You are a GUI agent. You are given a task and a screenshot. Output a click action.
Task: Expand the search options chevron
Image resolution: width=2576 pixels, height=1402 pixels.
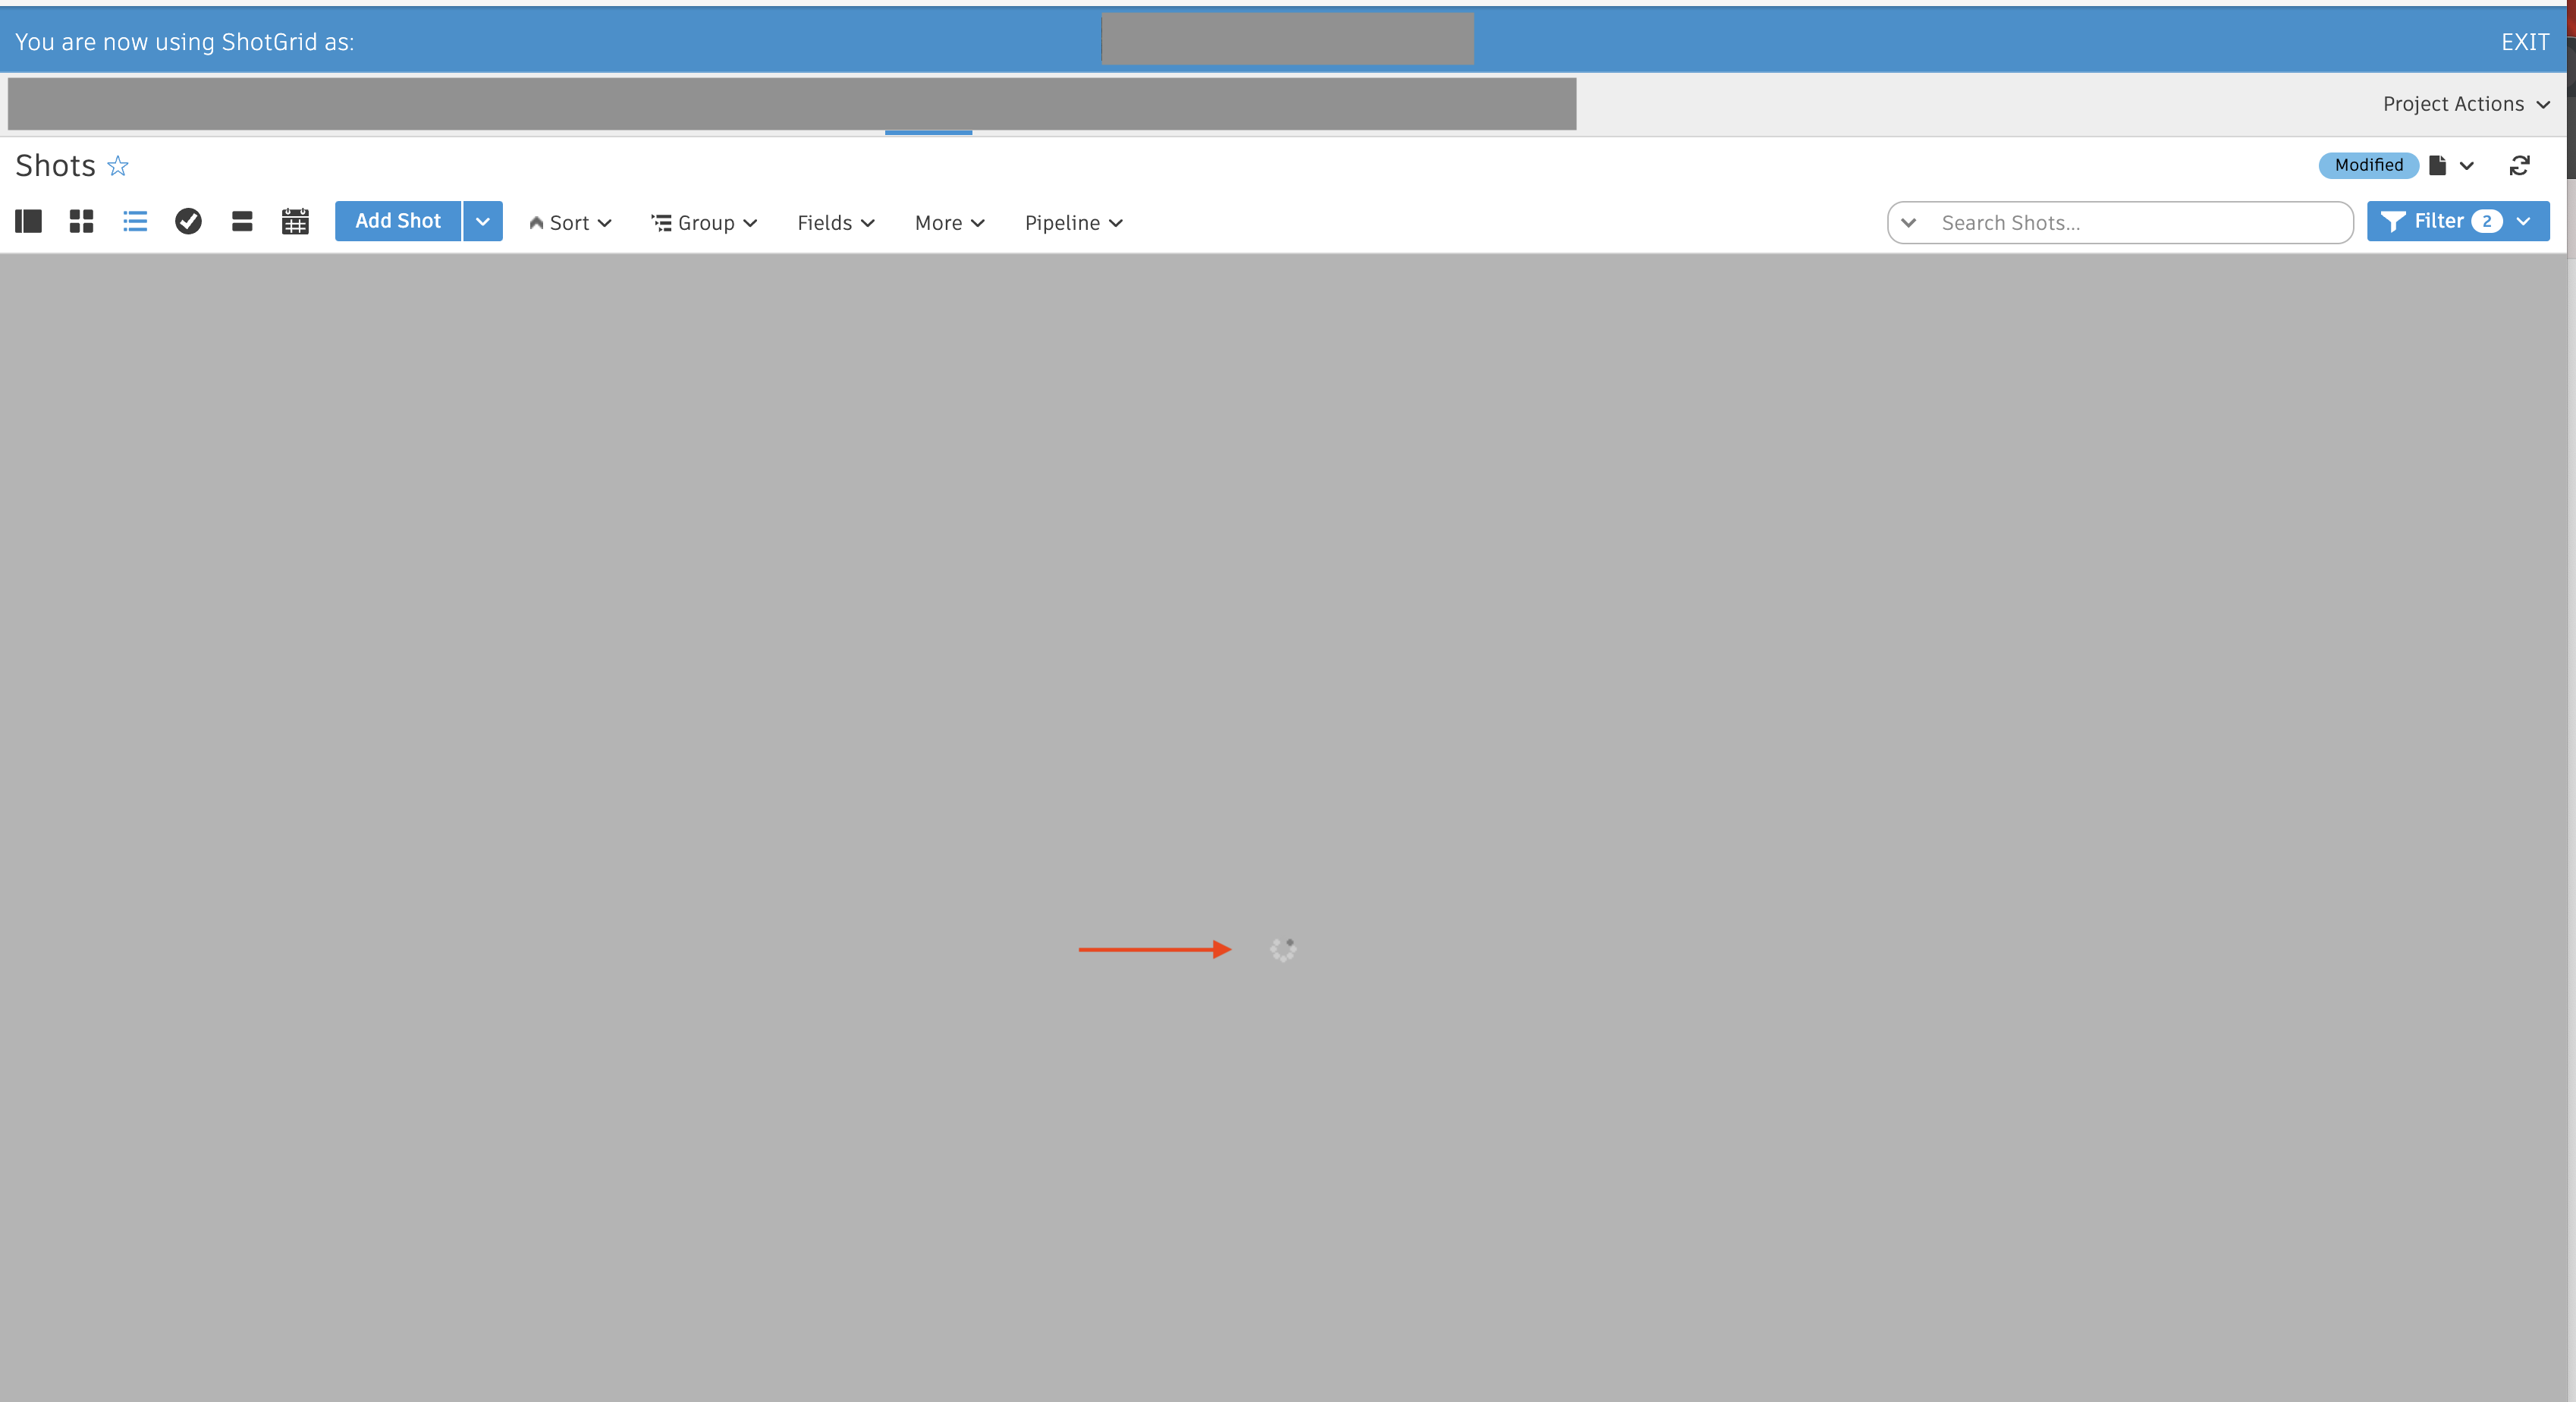(1909, 222)
